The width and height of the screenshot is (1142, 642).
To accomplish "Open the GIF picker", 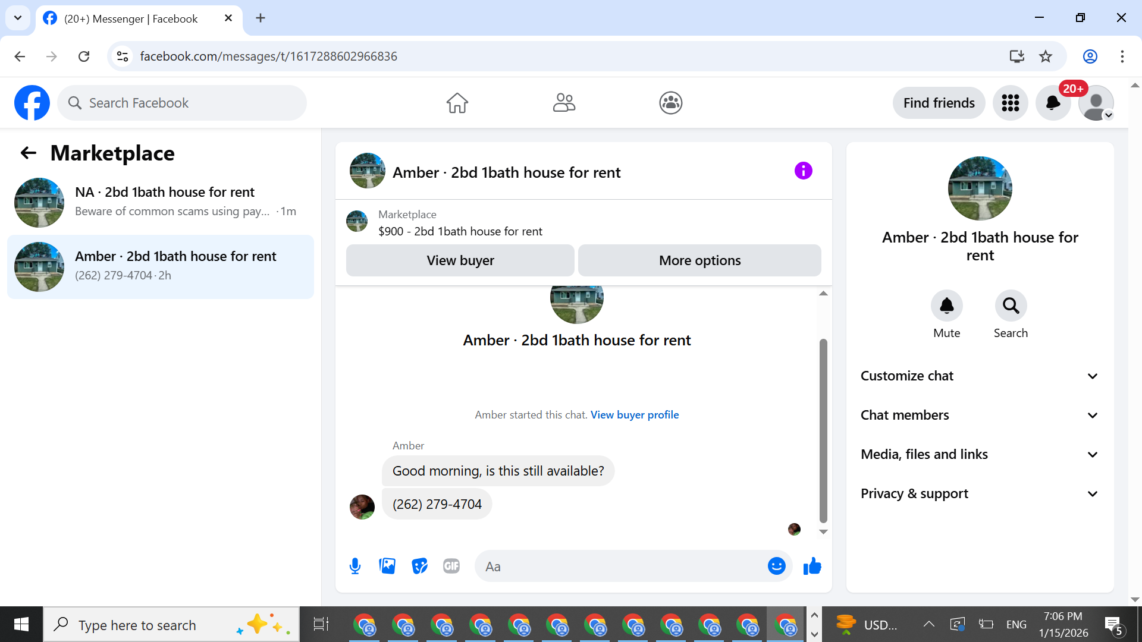I will click(451, 566).
